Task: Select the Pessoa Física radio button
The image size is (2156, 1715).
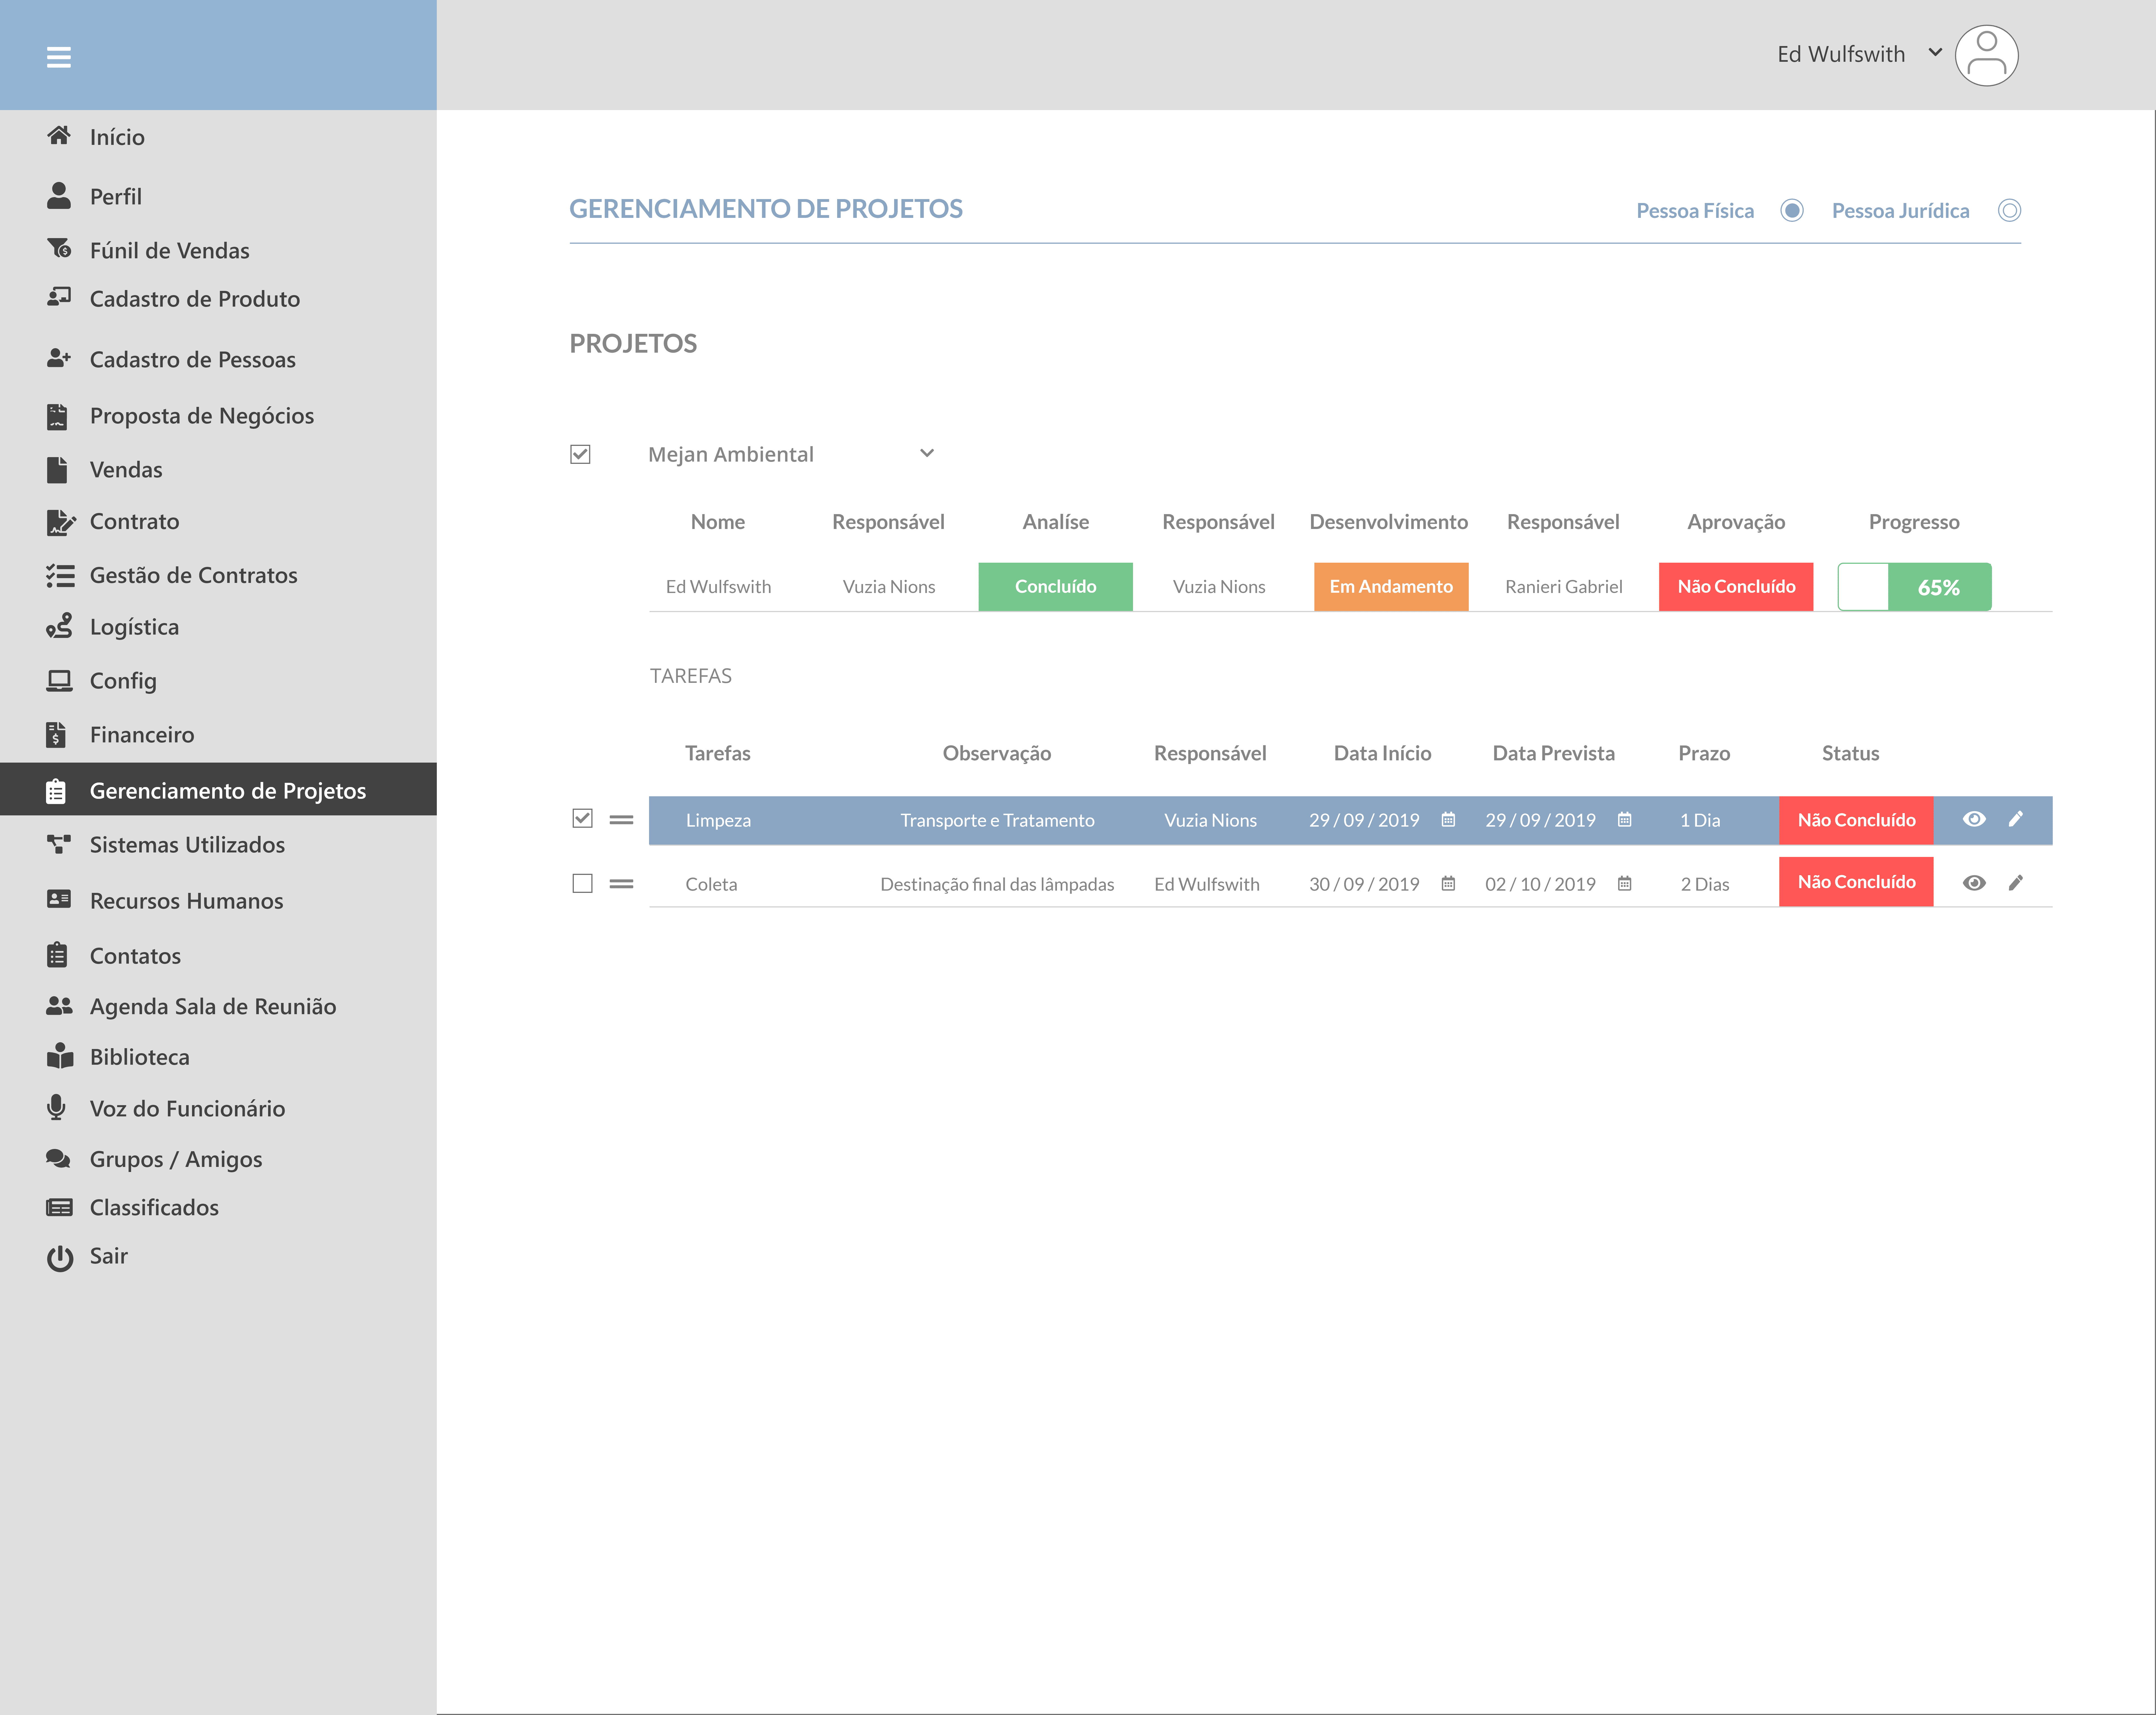Action: coord(1792,210)
